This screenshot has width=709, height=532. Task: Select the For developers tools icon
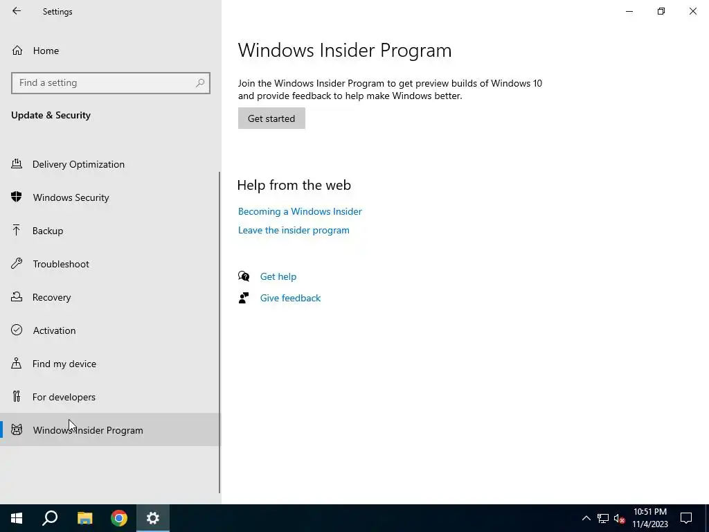point(17,396)
